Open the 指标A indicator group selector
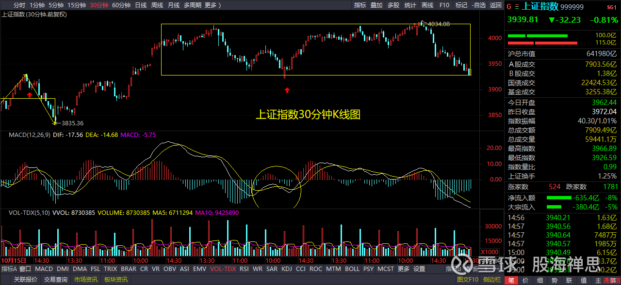 pos(9,269)
